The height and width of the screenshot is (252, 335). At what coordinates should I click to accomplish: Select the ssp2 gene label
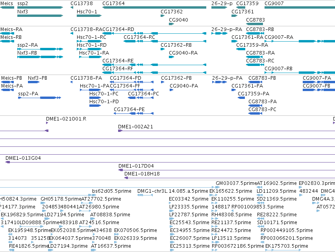pos(23,4)
